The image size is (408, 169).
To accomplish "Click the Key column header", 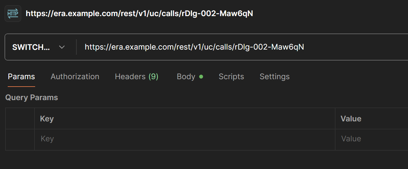I will [47, 119].
